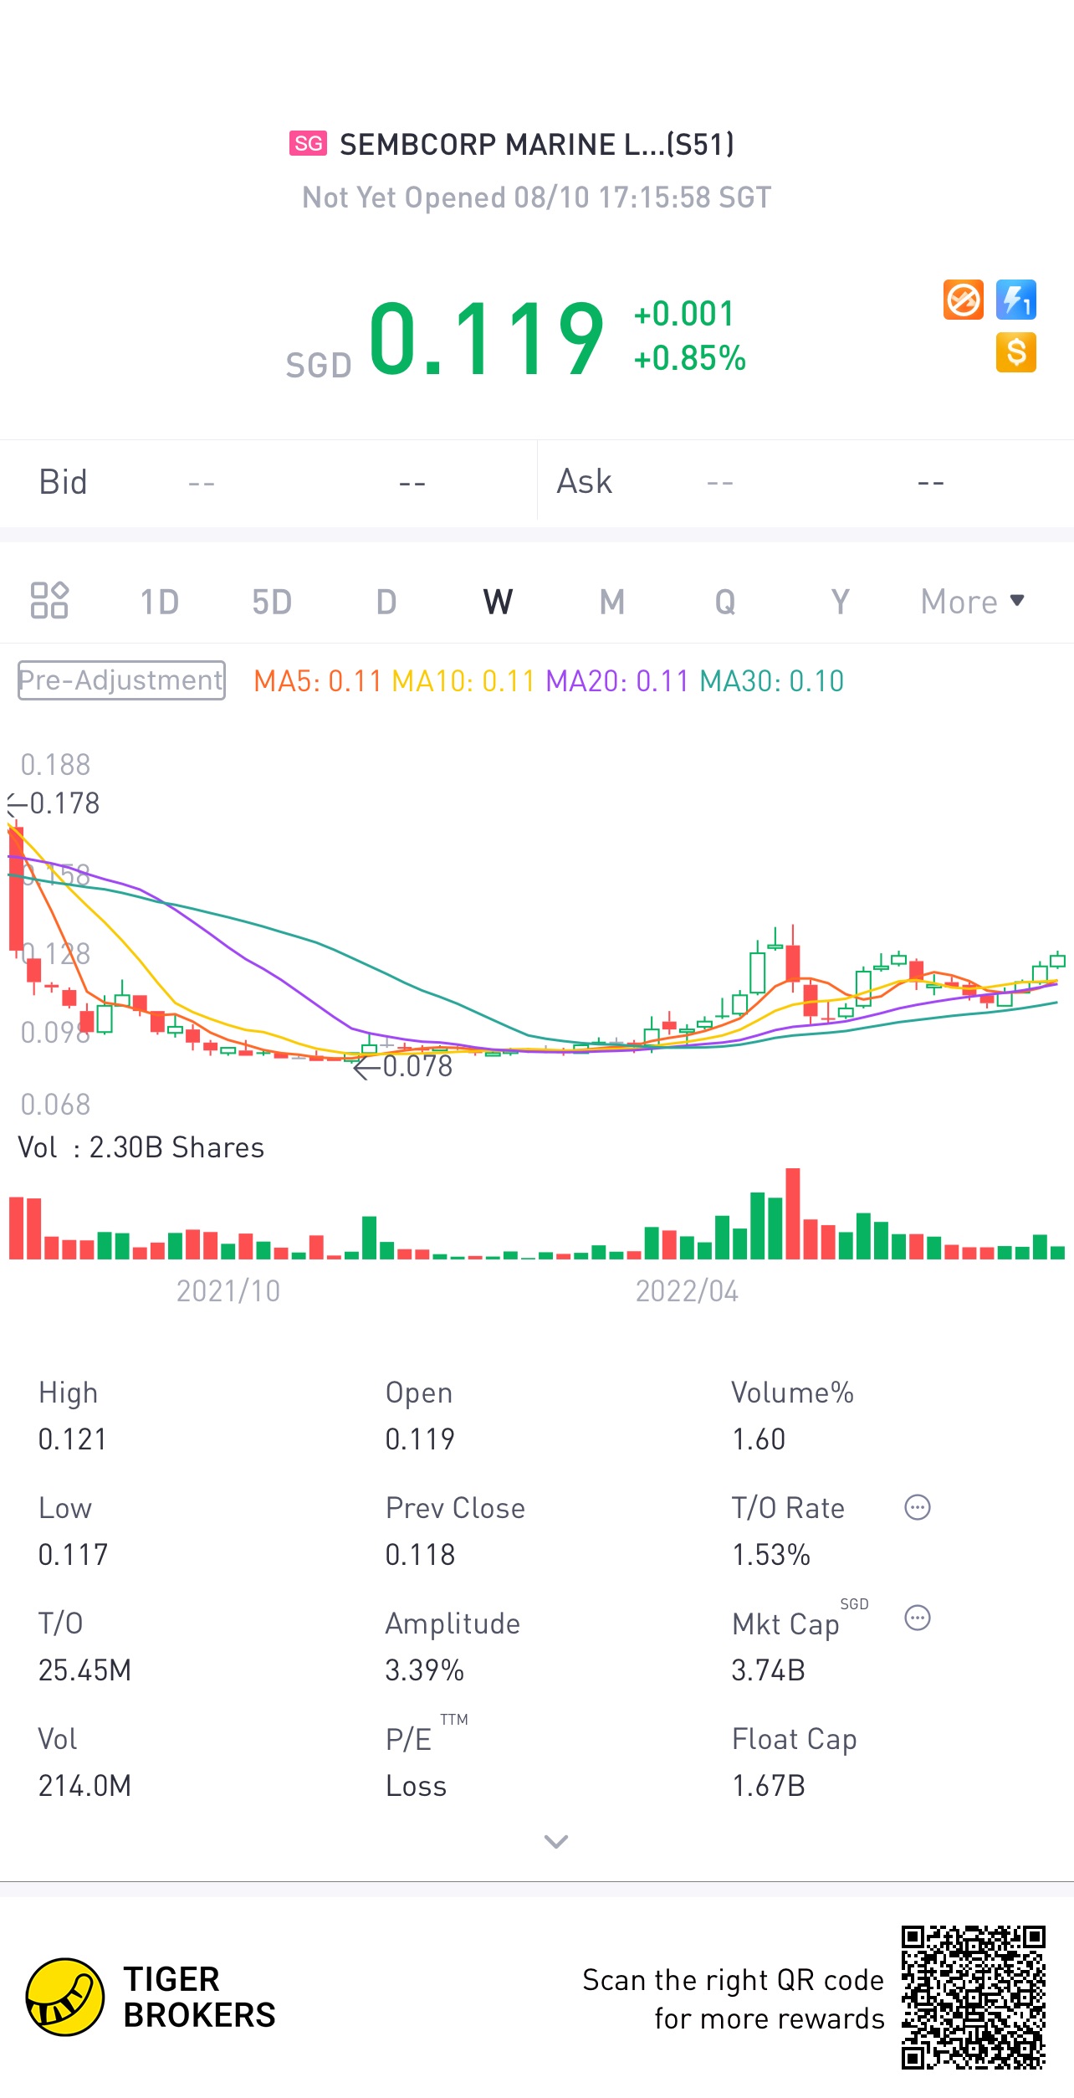This screenshot has height=2098, width=1074.
Task: Open T/O Rate info bubble icon
Action: [918, 1507]
